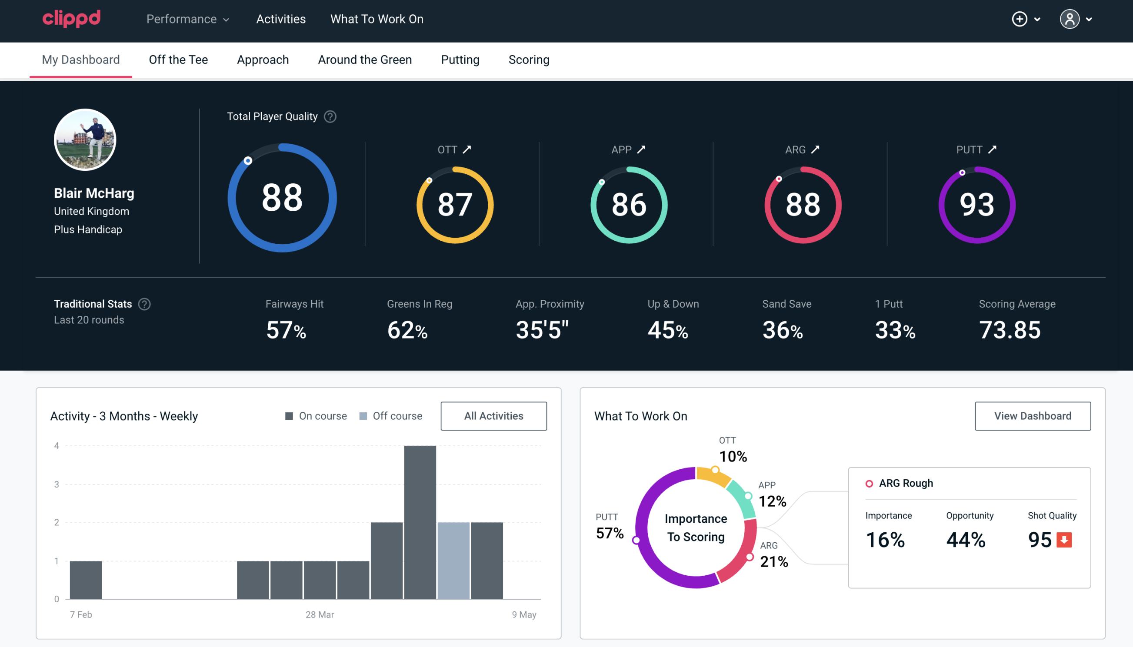Click the user account profile icon
The height and width of the screenshot is (647, 1133).
coord(1070,19)
